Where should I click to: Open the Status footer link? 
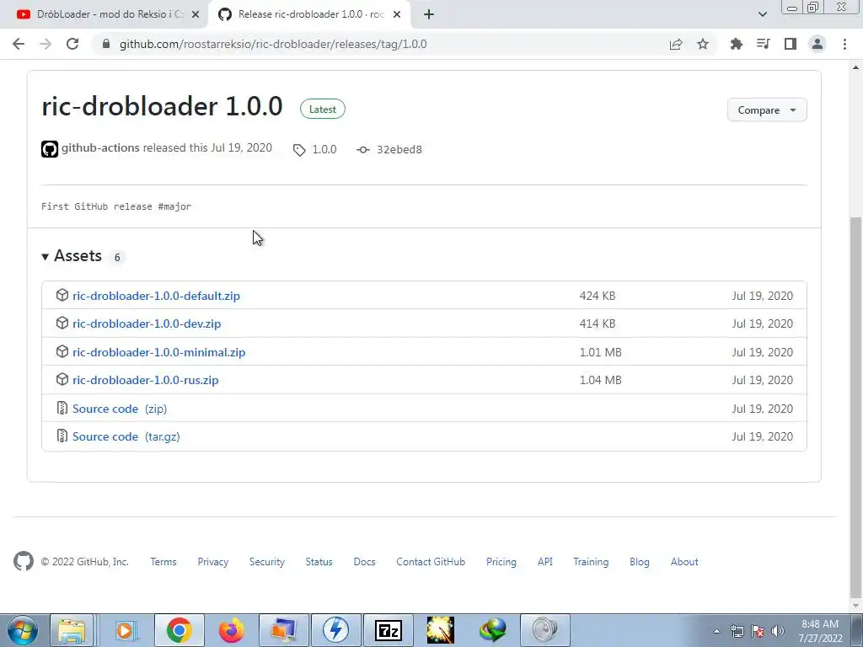click(319, 562)
